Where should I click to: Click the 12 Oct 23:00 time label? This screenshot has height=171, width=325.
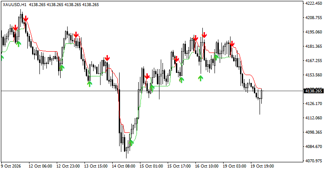tap(68, 166)
